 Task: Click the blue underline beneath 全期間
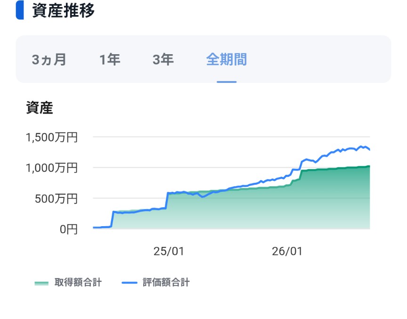tap(227, 82)
